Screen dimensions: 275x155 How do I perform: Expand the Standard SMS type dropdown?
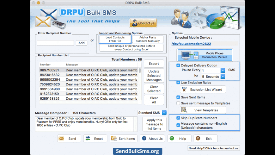pyautogui.click(x=164, y=113)
